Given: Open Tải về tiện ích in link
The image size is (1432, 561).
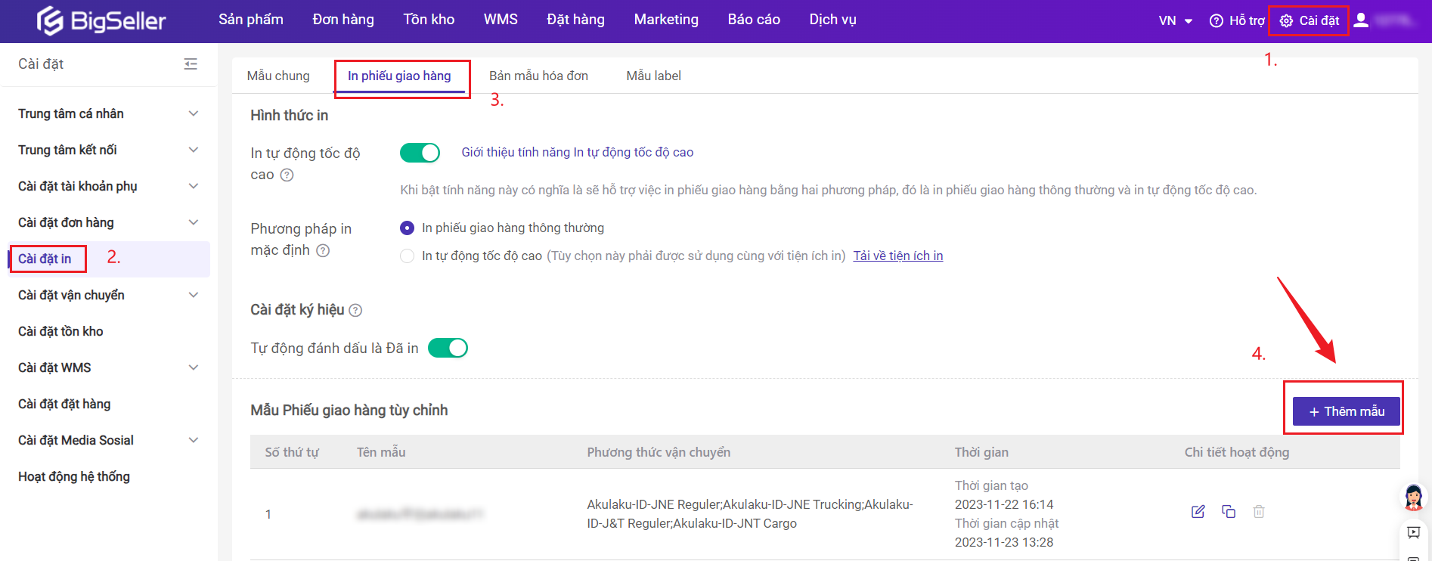Looking at the screenshot, I should pyautogui.click(x=897, y=256).
